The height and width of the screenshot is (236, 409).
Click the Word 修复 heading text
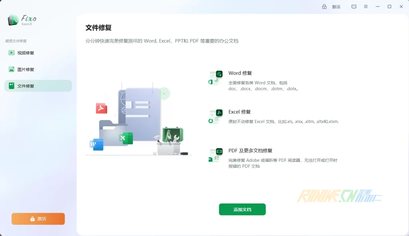point(240,73)
